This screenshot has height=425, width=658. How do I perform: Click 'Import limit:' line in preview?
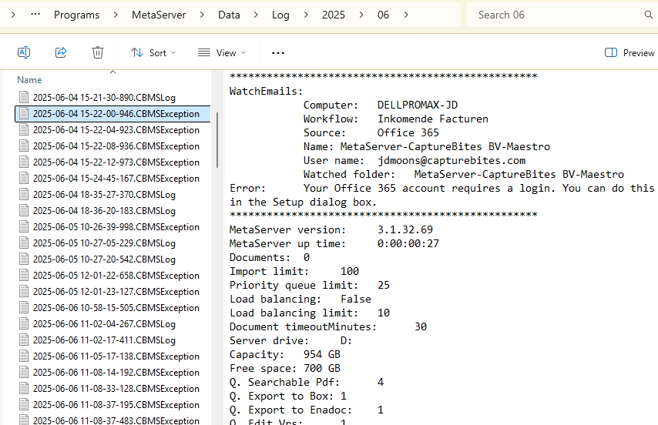coord(294,272)
